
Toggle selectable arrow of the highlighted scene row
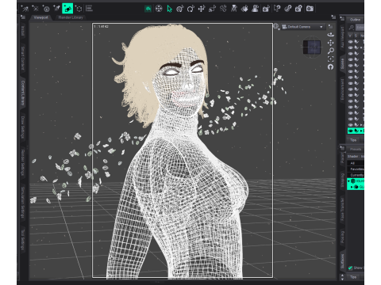click(356, 131)
